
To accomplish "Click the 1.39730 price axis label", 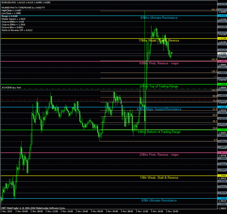I will pos(222,156).
